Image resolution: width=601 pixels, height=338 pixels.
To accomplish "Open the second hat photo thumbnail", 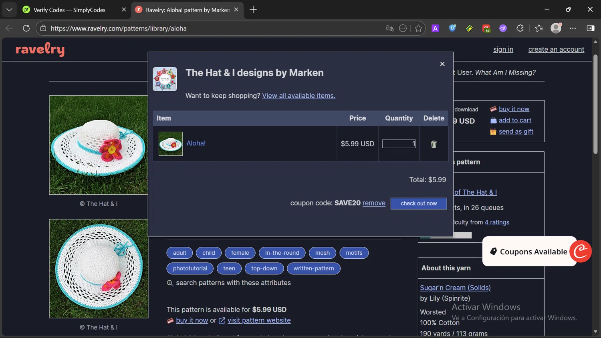I will click(99, 269).
